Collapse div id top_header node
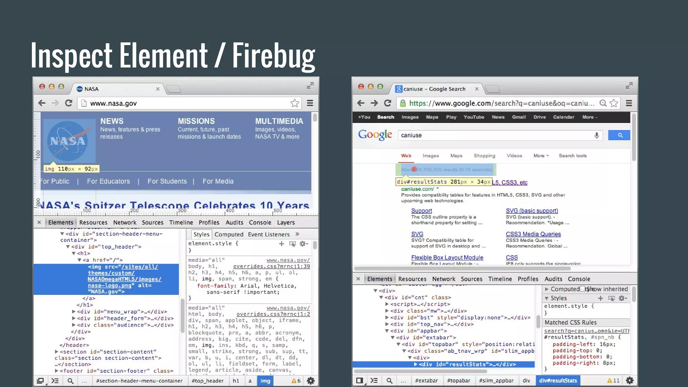Image resolution: width=688 pixels, height=387 pixels. coord(68,247)
